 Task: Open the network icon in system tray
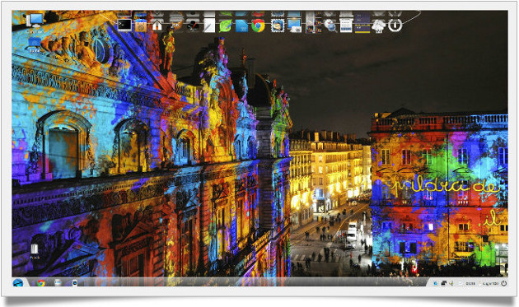[443, 283]
